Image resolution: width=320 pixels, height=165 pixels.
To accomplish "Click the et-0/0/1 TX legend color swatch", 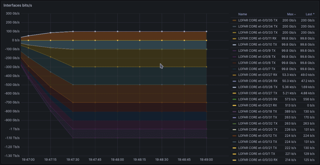I will 234,154.
